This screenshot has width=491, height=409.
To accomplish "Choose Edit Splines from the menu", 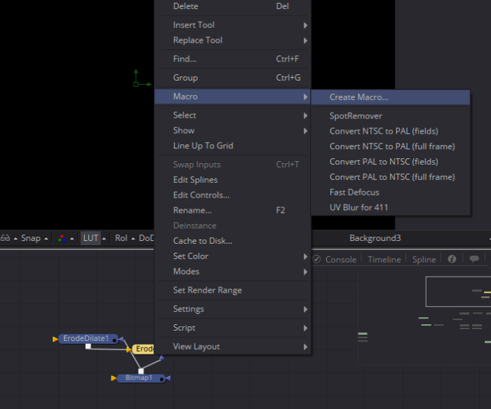I will (233, 180).
